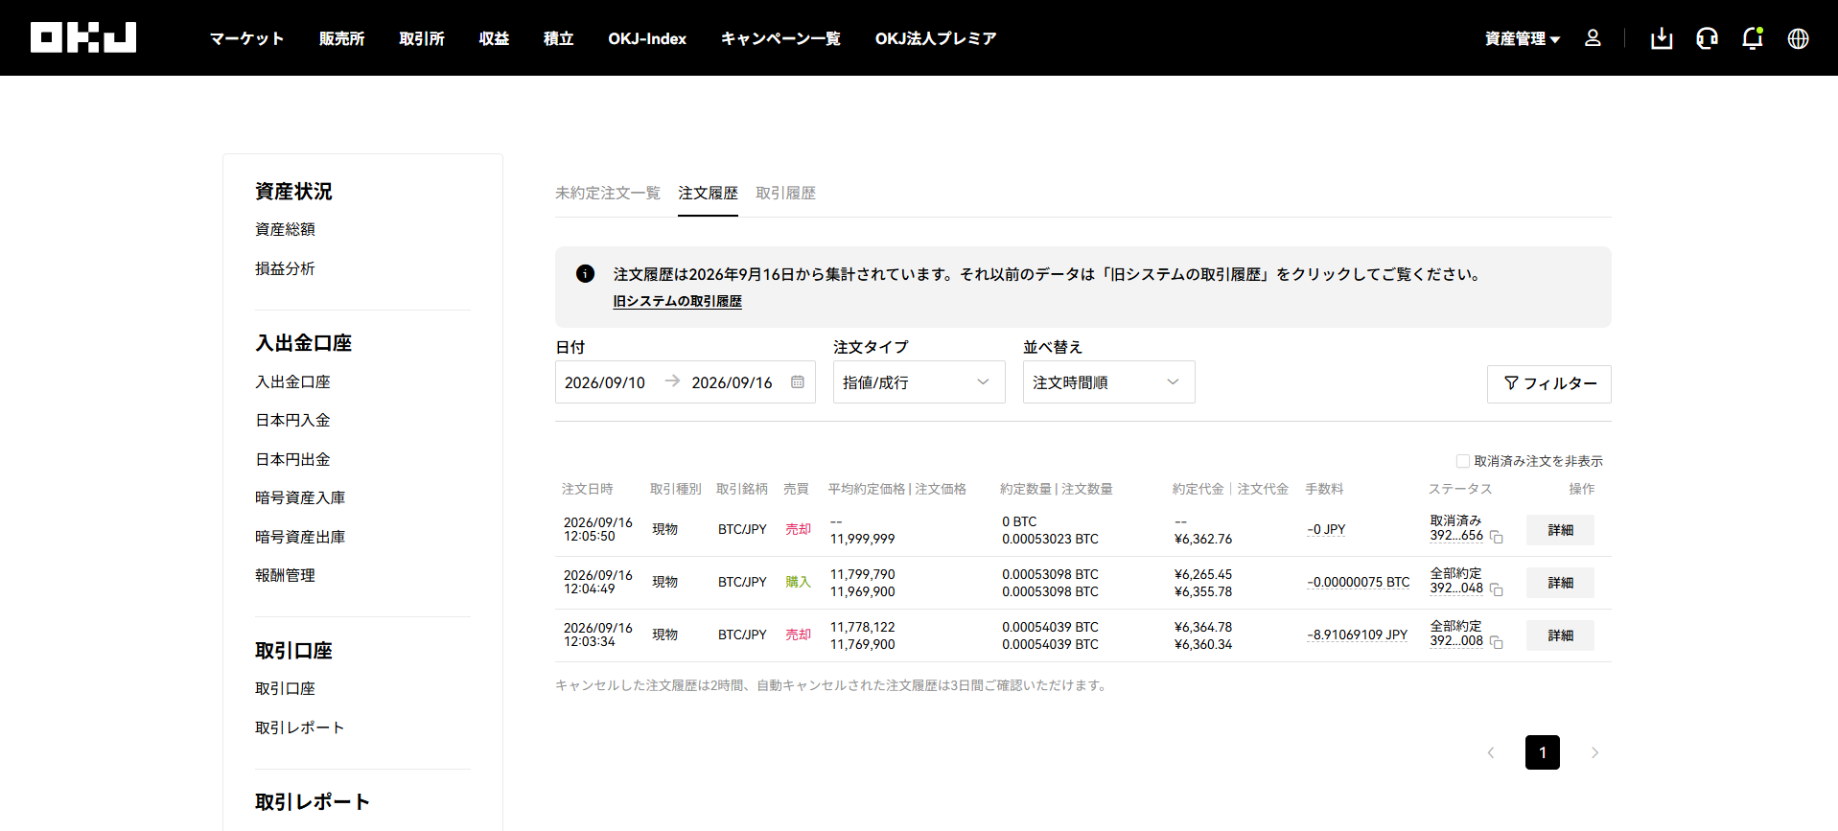Click the calendar icon in date field
Image resolution: width=1838 pixels, height=831 pixels.
(798, 381)
